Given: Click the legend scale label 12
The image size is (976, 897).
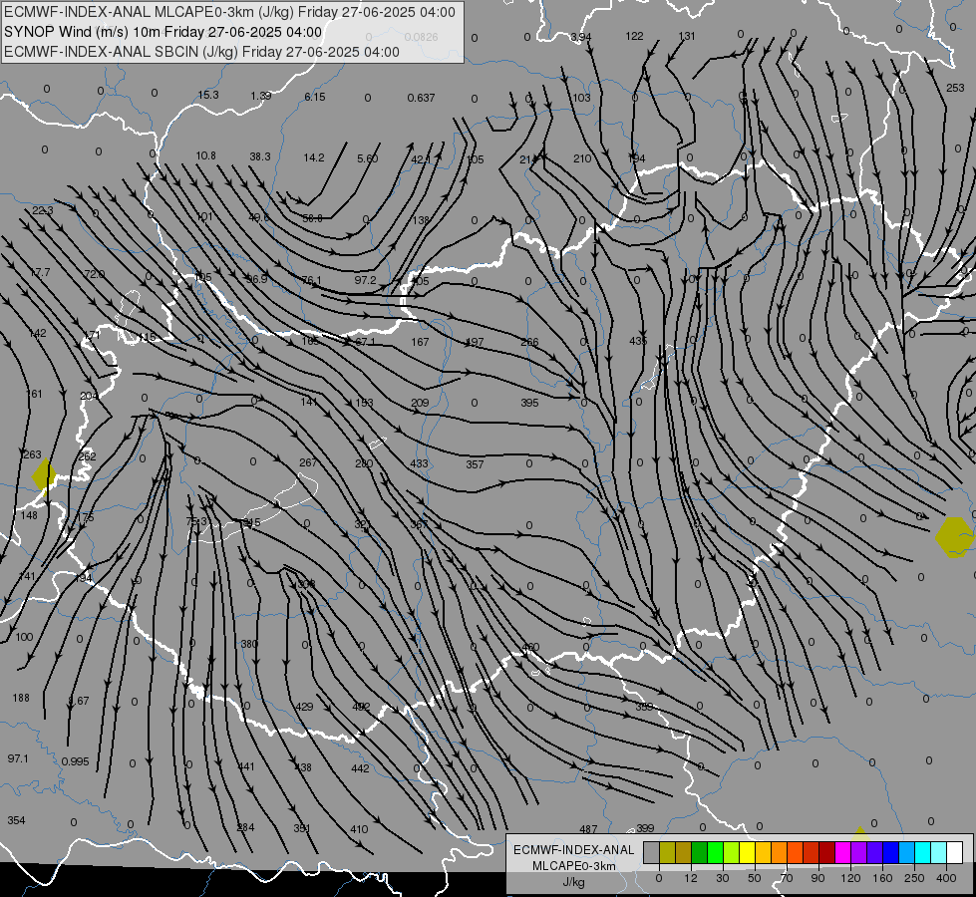Looking at the screenshot, I should click(x=690, y=878).
